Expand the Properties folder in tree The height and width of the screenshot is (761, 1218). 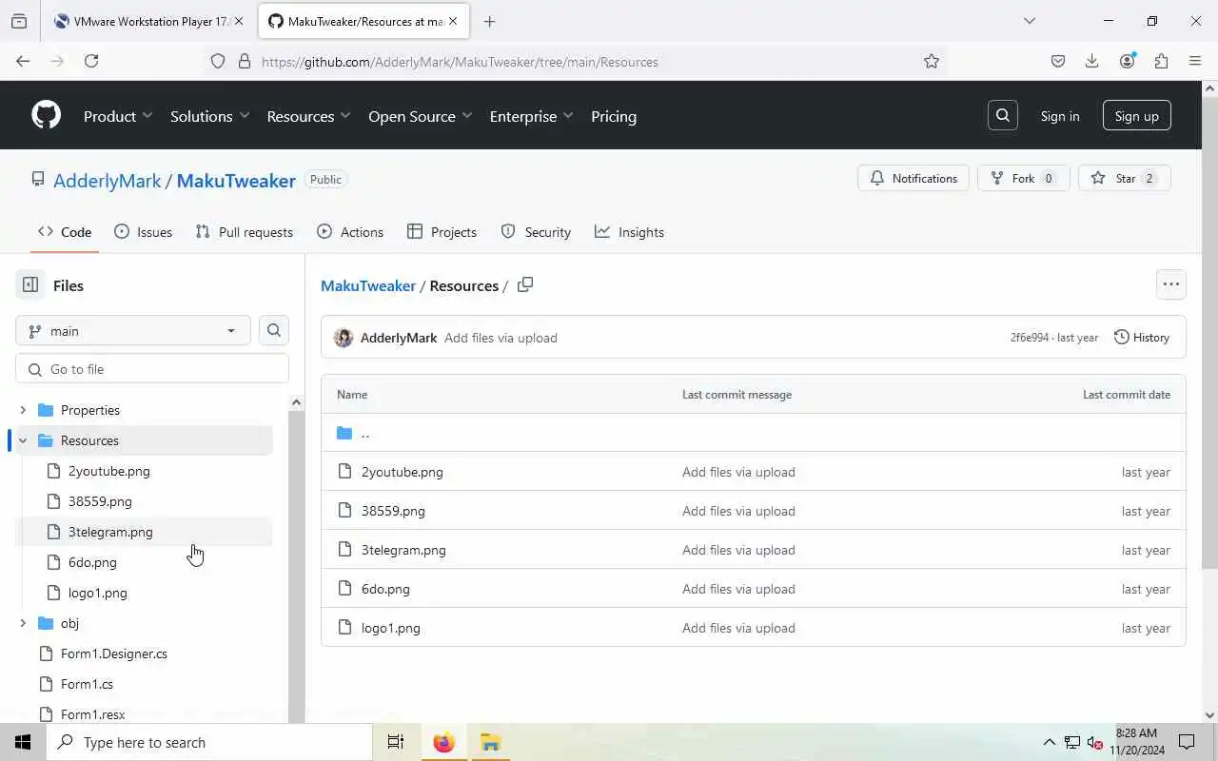tap(23, 410)
